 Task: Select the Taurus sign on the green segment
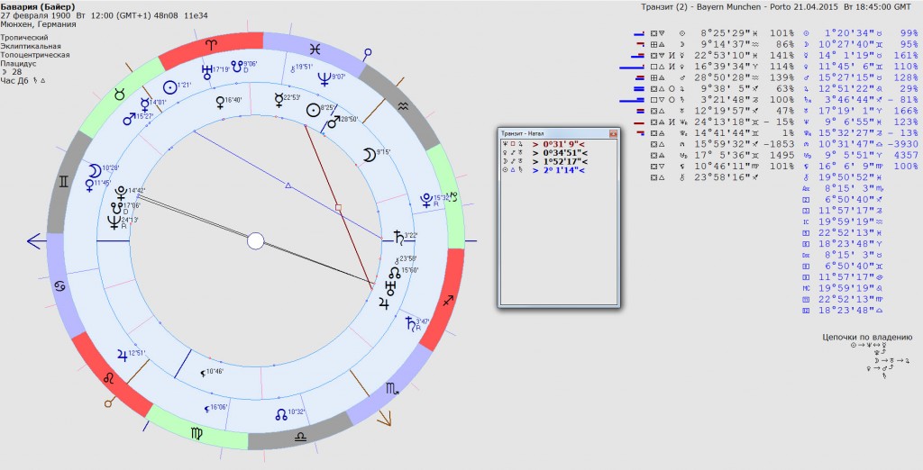pyautogui.click(x=120, y=95)
